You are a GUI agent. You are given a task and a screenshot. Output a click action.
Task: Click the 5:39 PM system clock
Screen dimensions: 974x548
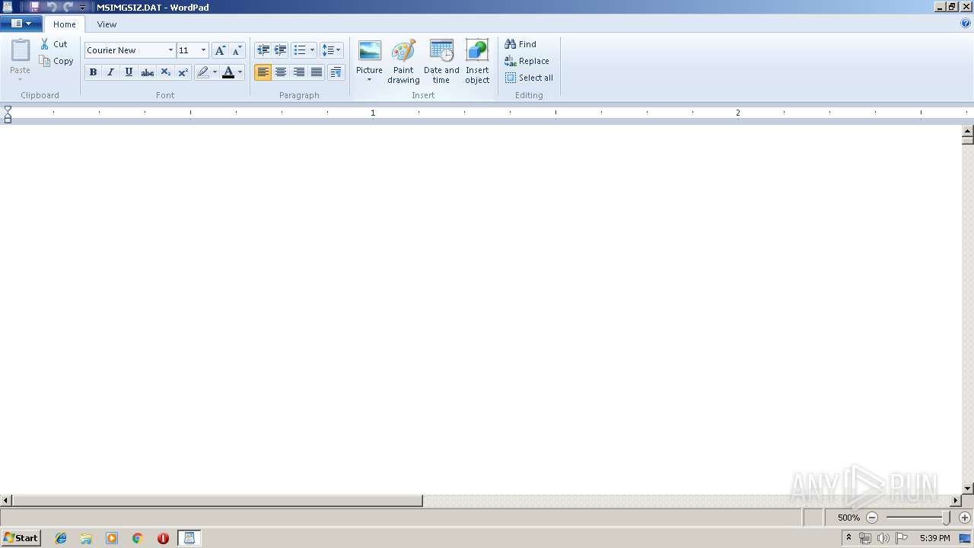coord(934,538)
